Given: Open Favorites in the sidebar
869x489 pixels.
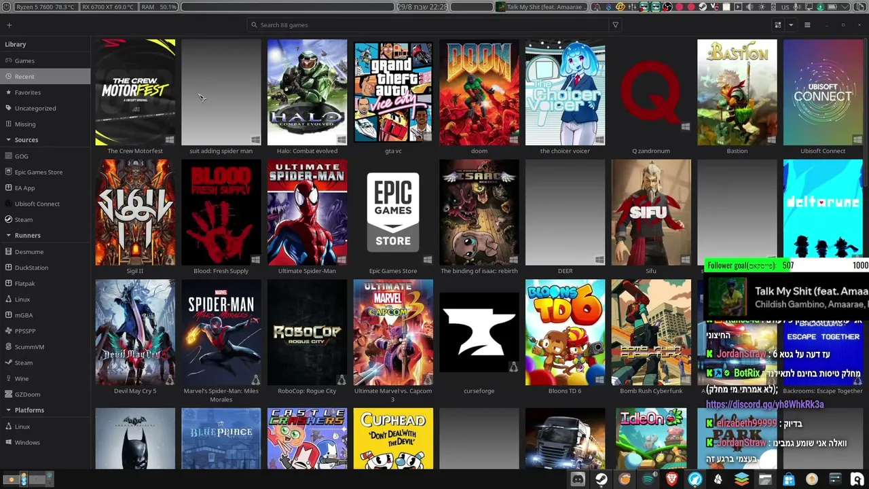Looking at the screenshot, I should click(45, 92).
